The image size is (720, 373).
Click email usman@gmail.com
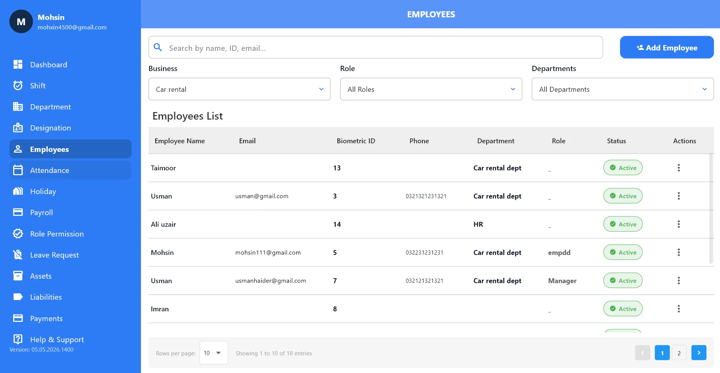tap(262, 196)
